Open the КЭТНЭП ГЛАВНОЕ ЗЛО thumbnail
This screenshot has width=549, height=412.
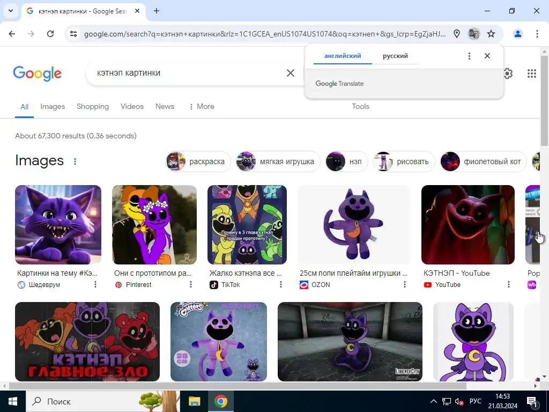87,342
